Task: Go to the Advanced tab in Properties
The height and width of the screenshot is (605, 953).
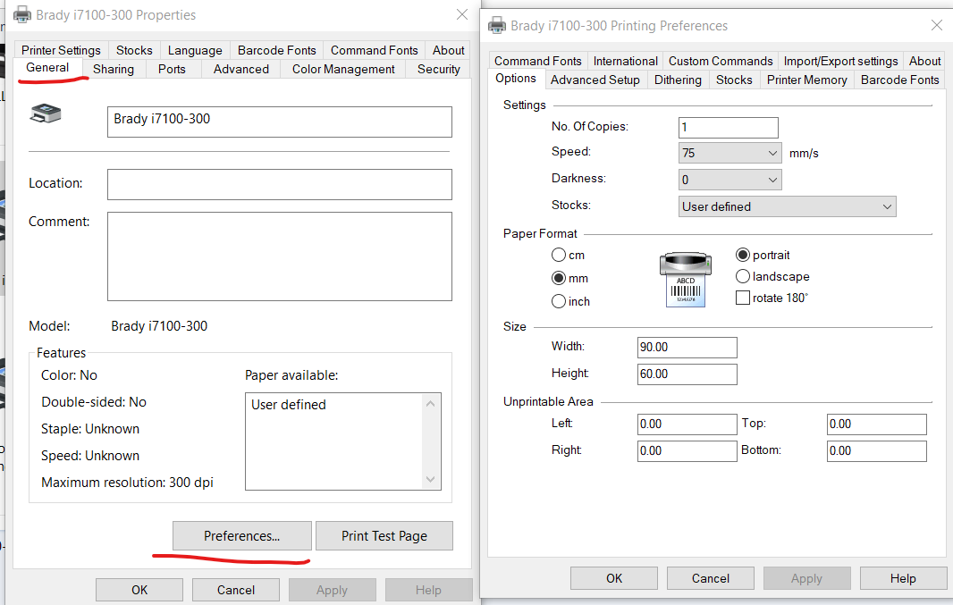Action: tap(241, 69)
